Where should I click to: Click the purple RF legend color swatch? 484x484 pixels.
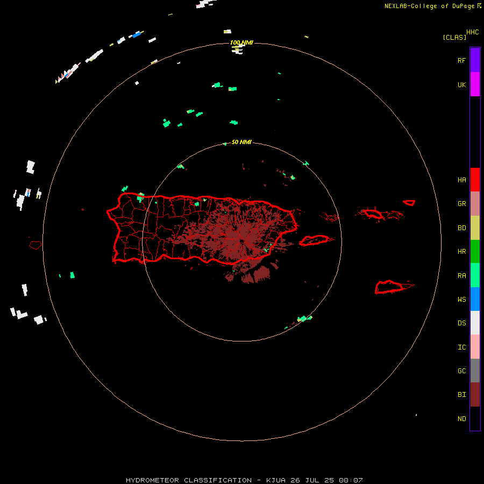pos(475,60)
